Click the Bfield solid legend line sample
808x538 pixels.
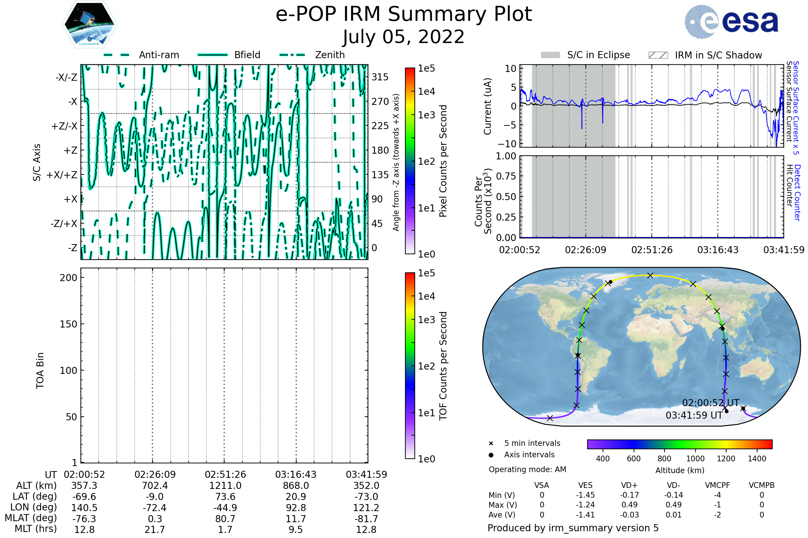(x=212, y=55)
